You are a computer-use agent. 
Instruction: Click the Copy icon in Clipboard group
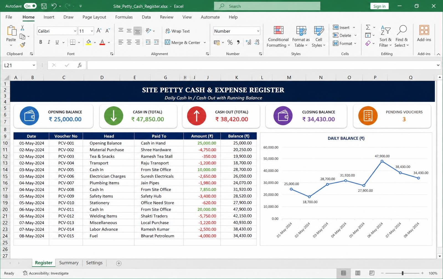[x=22, y=37]
